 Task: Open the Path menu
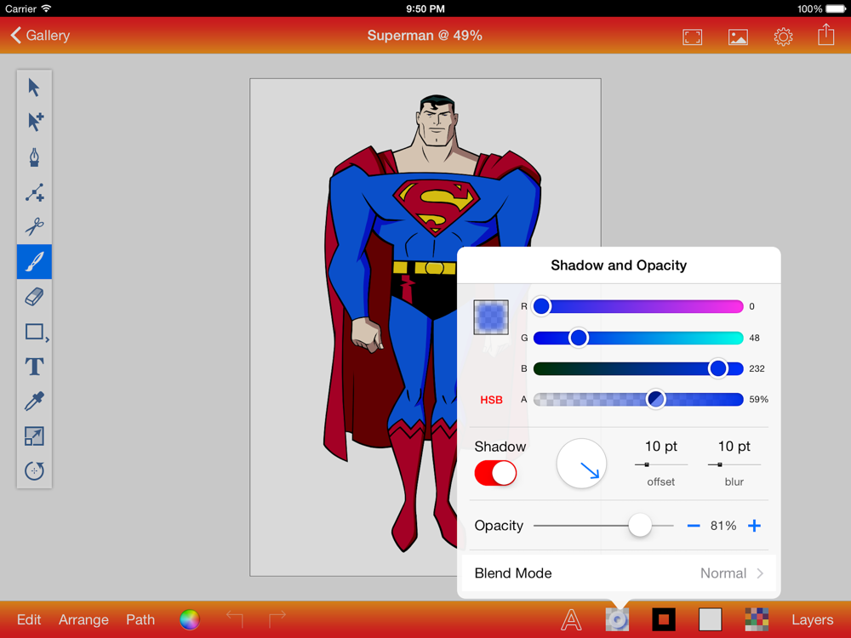click(x=140, y=619)
